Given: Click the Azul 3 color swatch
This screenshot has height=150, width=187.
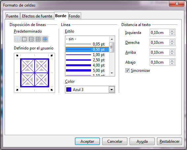Looking at the screenshot, I should [69, 90].
